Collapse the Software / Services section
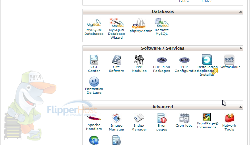This screenshot has width=250, height=145. [241, 48]
